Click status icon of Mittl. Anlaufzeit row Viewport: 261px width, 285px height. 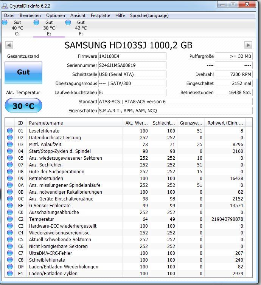coord(10,144)
